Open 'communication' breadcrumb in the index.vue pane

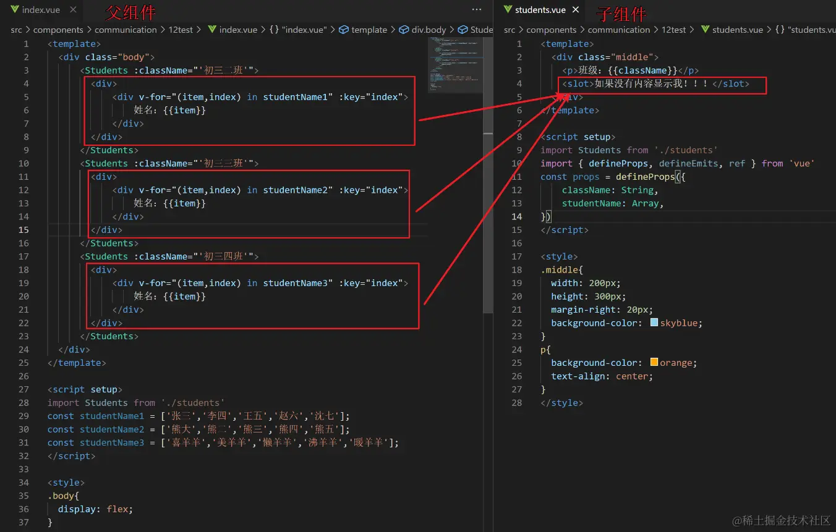point(126,30)
